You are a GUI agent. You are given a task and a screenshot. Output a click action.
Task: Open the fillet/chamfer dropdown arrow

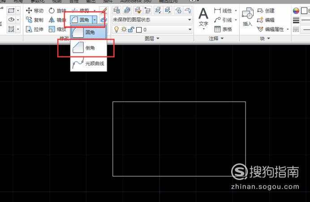point(95,20)
